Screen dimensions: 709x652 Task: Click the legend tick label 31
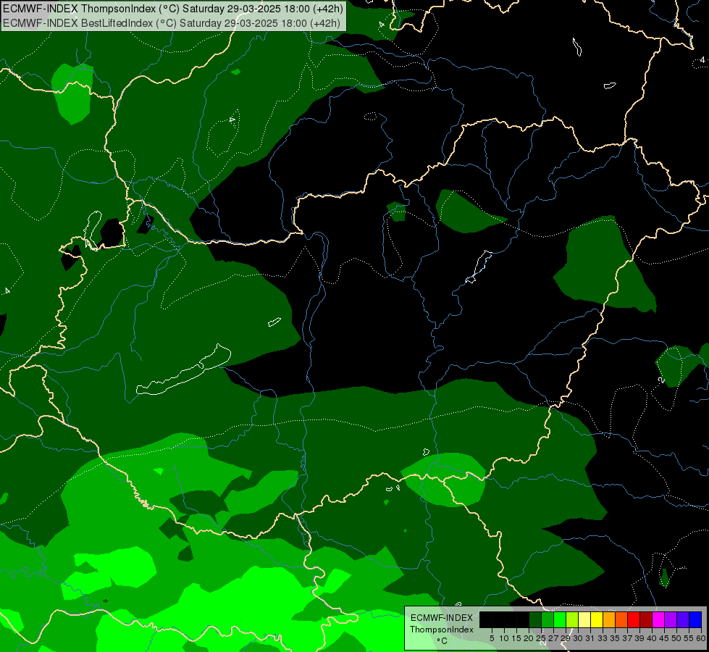coord(590,638)
